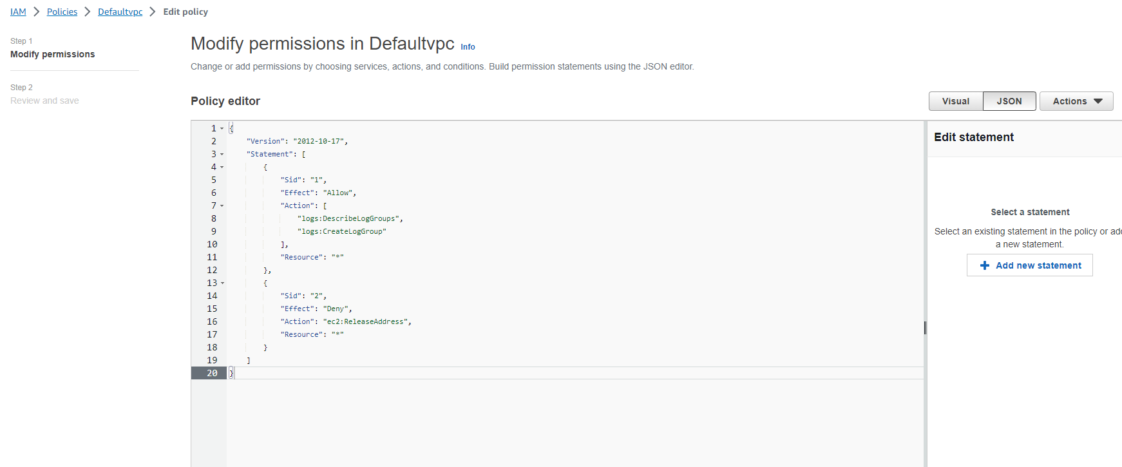
Task: Click the Version "2012-10-17" line
Action: click(297, 141)
